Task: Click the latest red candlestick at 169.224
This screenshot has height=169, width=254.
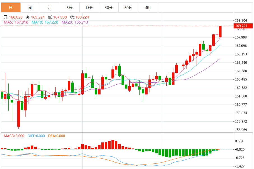Action: click(220, 32)
